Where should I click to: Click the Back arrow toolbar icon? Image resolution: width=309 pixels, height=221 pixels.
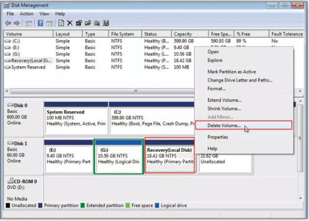[8, 23]
